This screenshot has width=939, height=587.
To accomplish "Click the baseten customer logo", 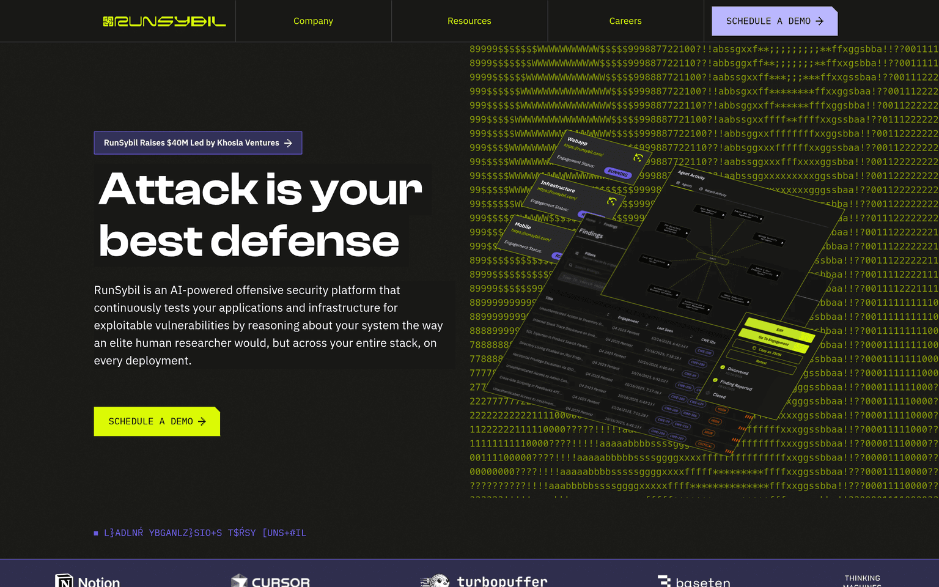I will click(694, 581).
